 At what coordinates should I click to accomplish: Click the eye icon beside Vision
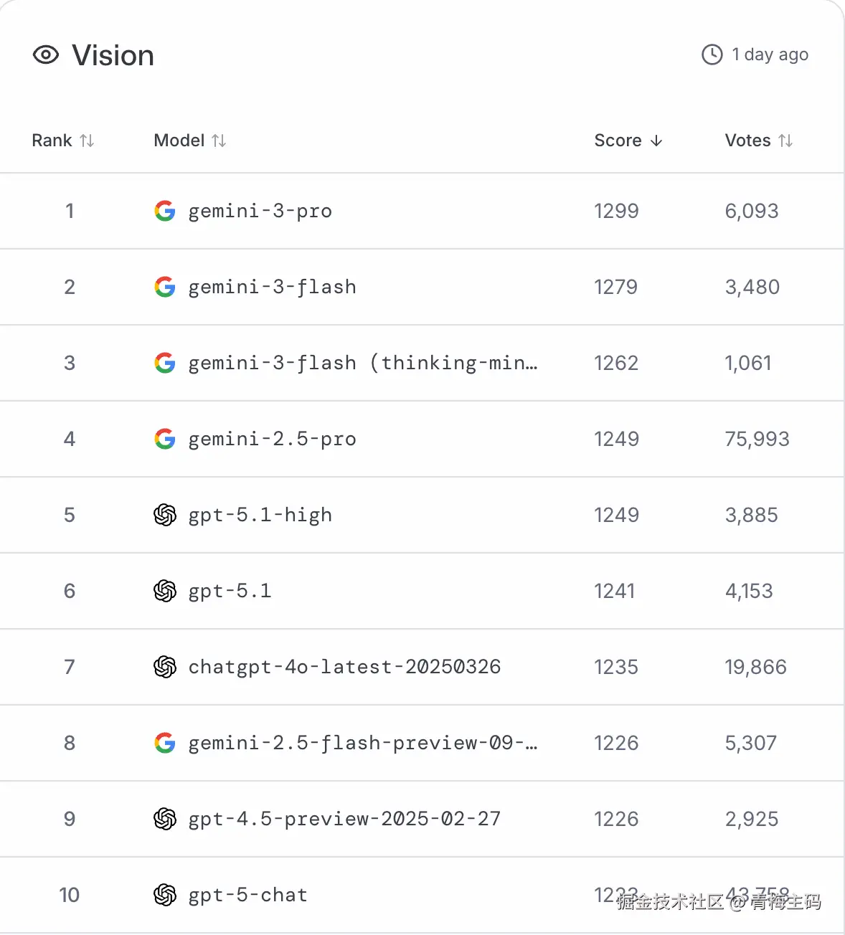[46, 55]
